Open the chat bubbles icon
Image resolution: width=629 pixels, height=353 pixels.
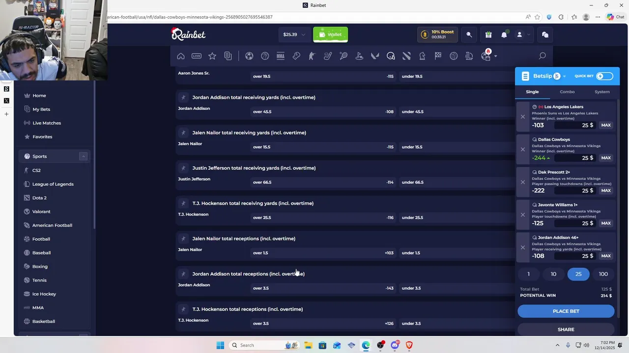(545, 34)
